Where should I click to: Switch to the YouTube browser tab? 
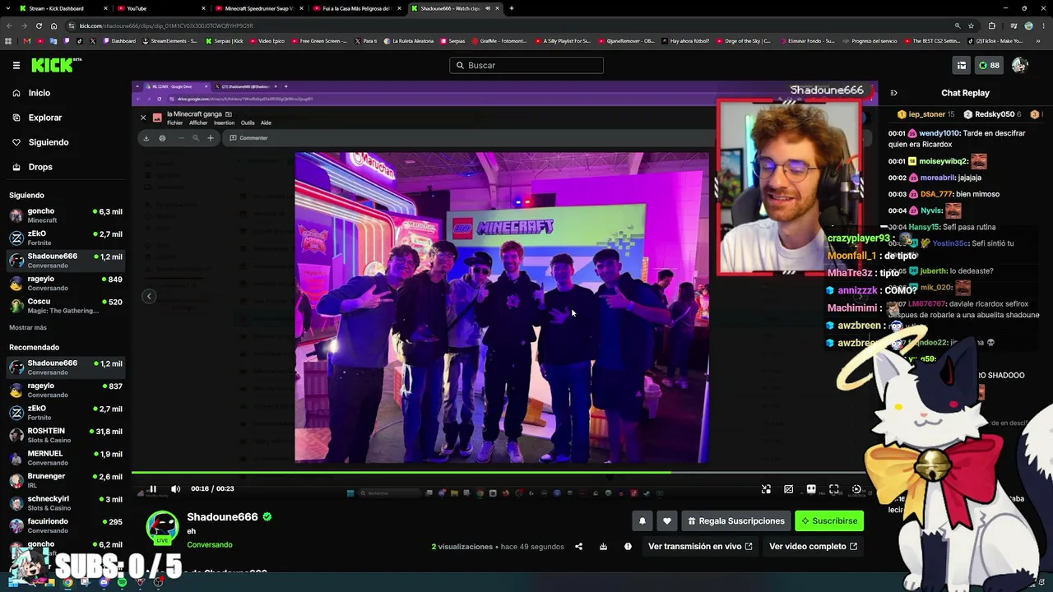160,8
